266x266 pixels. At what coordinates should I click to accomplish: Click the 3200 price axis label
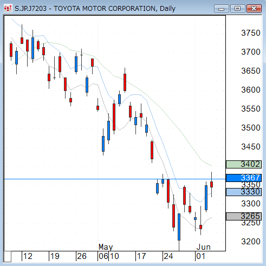point(251,242)
